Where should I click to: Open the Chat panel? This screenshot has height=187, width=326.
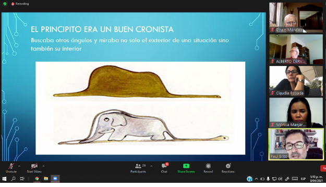[x=164, y=168]
